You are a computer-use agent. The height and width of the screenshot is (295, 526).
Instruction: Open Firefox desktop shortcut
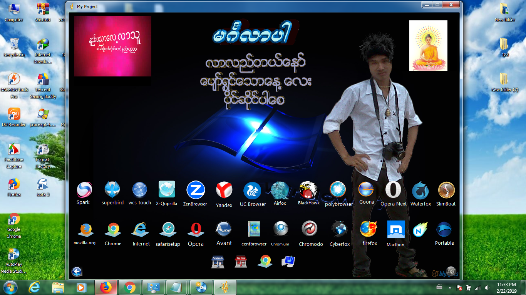(x=14, y=187)
